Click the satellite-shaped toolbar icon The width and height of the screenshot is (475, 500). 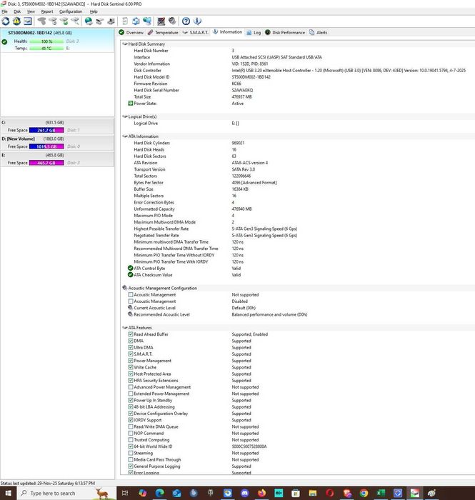99,21
